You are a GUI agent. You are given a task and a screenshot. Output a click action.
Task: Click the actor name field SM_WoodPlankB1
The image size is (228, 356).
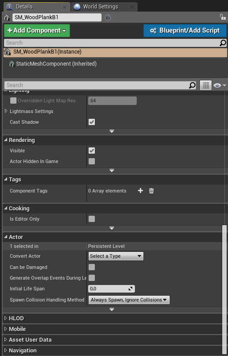coord(57,17)
